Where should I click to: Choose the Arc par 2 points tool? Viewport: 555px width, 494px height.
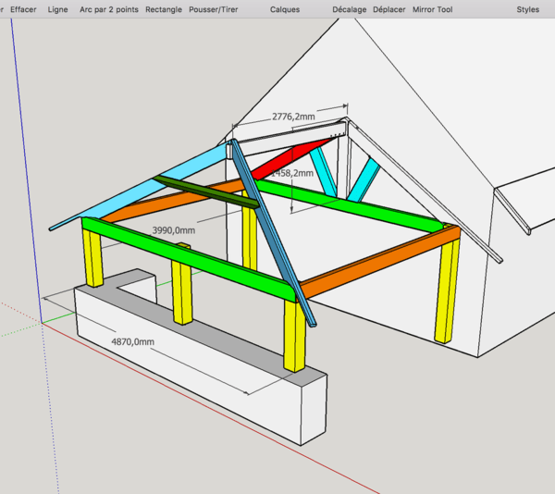[x=109, y=9]
